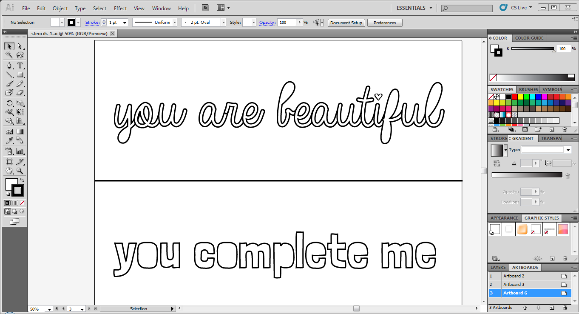
Task: Select the Zoom tool
Action: (x=20, y=171)
